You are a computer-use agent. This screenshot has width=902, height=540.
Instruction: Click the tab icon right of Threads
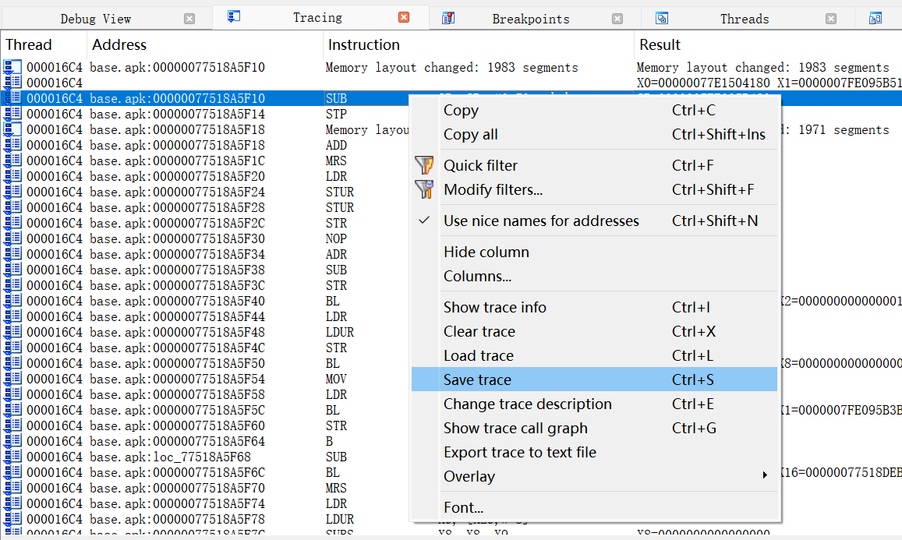[x=875, y=19]
